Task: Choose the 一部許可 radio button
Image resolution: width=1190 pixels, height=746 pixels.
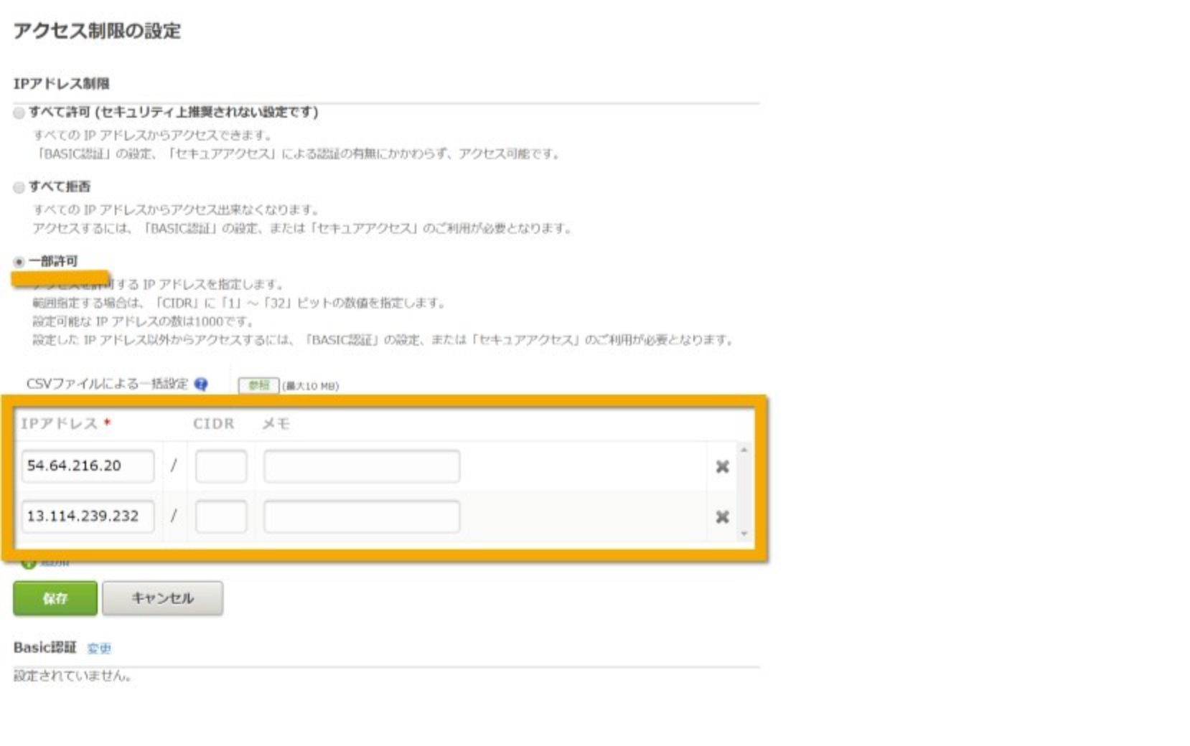Action: (19, 262)
